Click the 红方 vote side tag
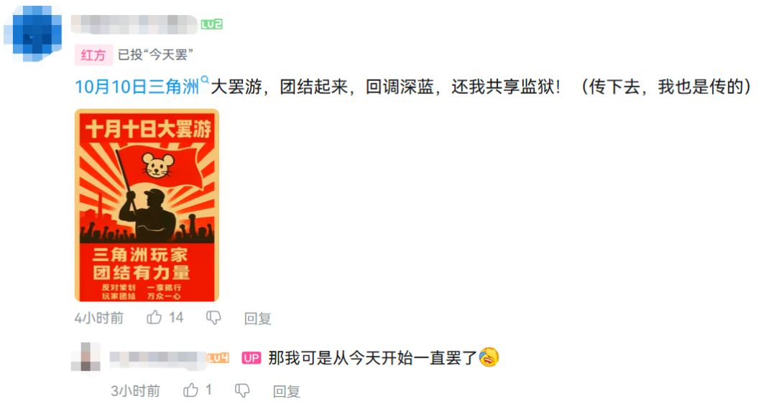The image size is (776, 401). point(93,55)
